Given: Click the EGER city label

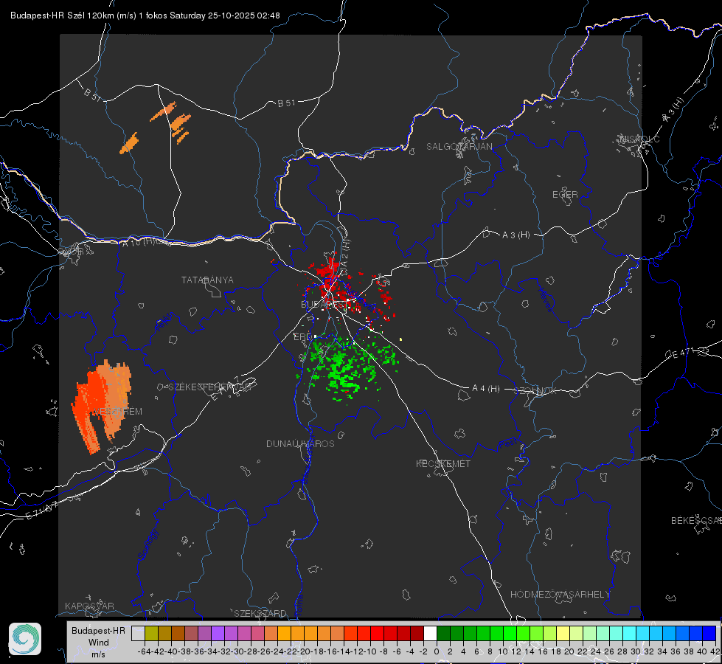Looking at the screenshot, I should point(565,195).
